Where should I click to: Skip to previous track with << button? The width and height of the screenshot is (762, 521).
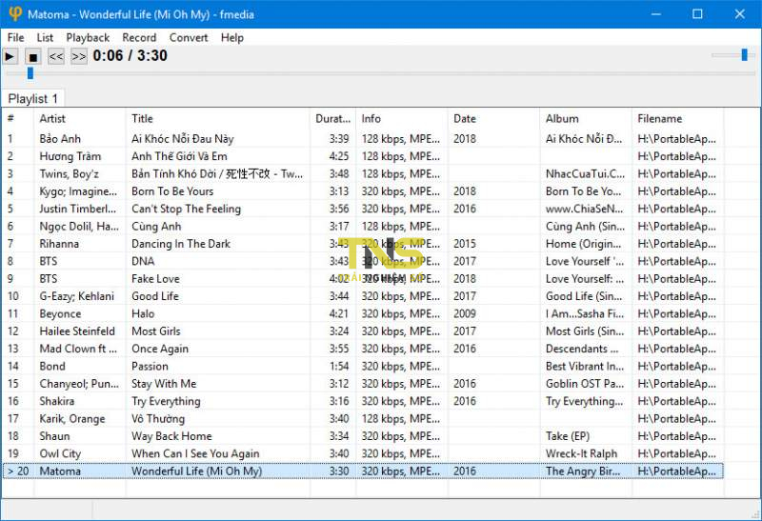[x=56, y=56]
